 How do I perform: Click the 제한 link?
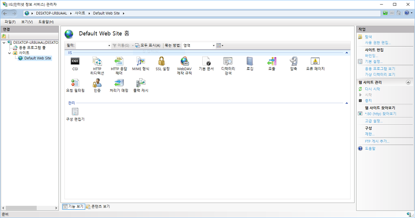point(370,134)
